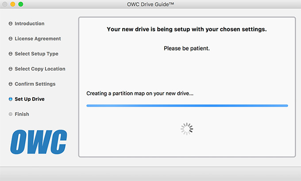
Task: Select the Introduction step label
Action: (30, 23)
